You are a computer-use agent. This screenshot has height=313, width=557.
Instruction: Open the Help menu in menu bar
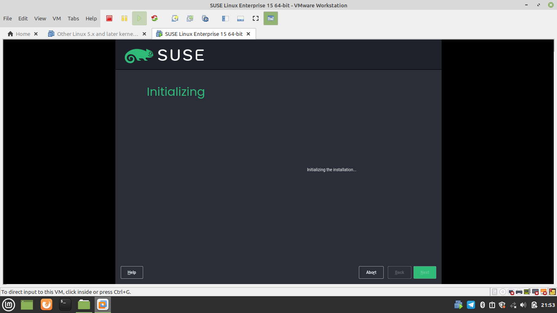[91, 18]
